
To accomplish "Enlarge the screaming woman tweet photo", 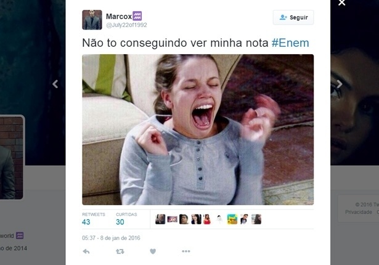I will tap(198, 129).
